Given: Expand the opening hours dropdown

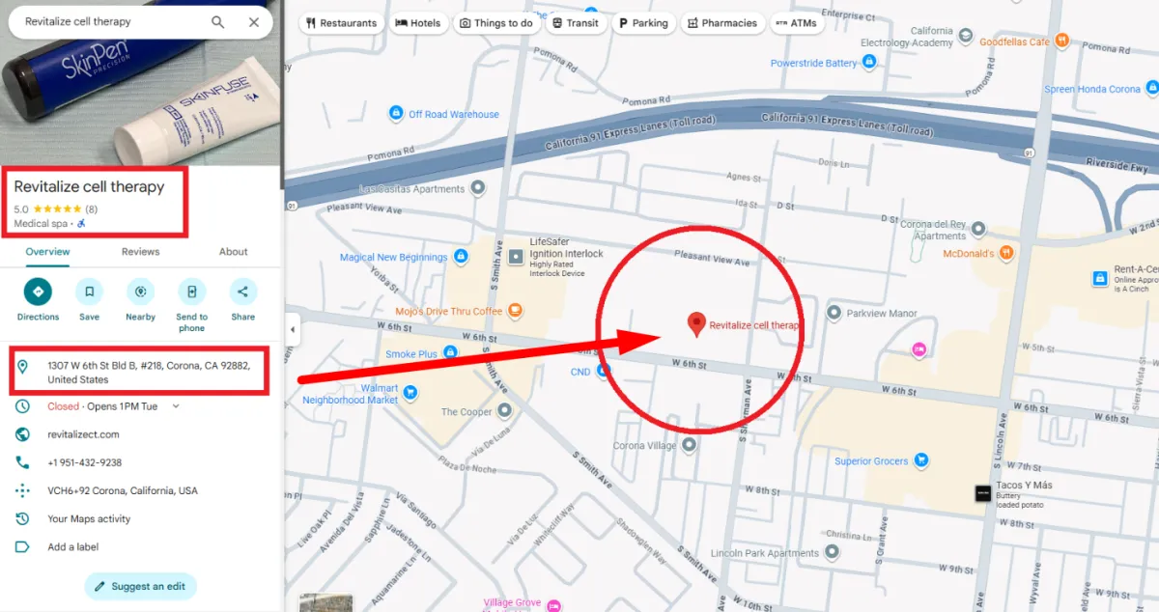Looking at the screenshot, I should [176, 406].
